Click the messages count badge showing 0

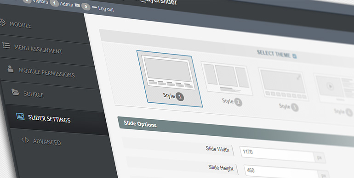point(86,7)
